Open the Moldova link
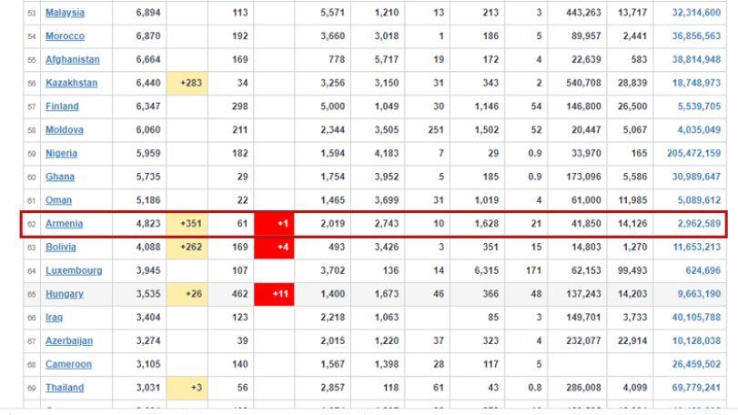 tap(65, 130)
